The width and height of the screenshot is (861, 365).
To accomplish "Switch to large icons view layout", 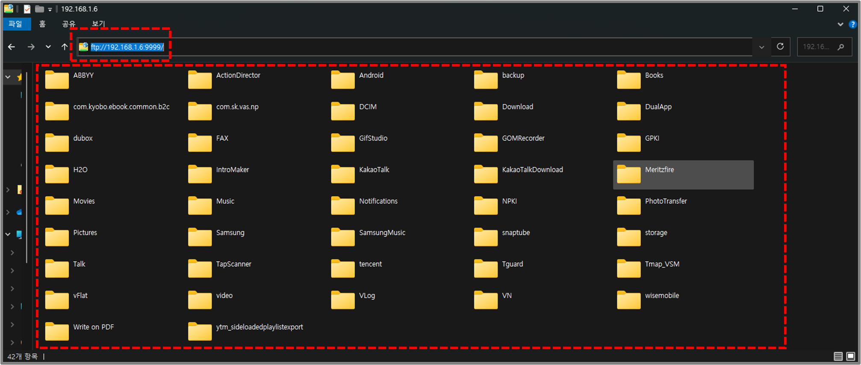I will (x=851, y=356).
